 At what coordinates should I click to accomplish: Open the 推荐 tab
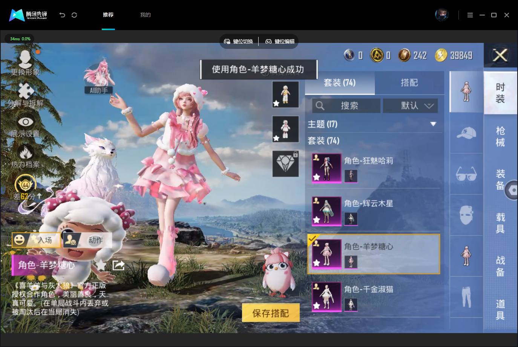tap(108, 15)
